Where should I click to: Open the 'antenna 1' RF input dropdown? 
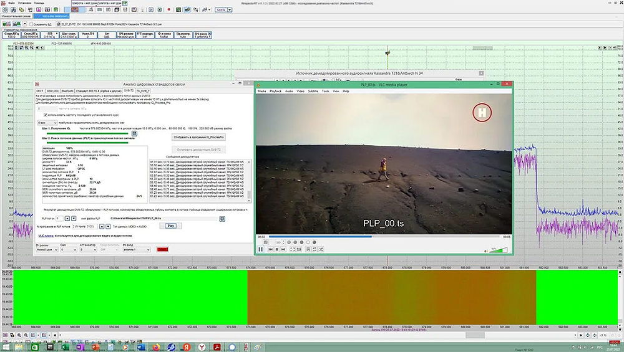click(136, 249)
